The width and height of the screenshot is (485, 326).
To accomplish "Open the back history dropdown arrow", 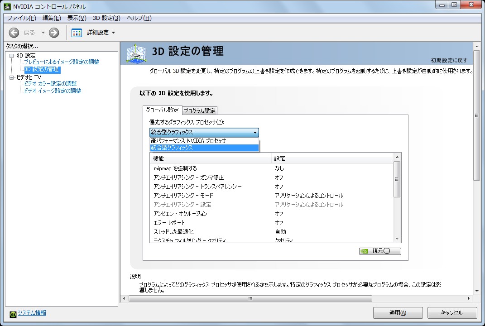I will point(43,33).
